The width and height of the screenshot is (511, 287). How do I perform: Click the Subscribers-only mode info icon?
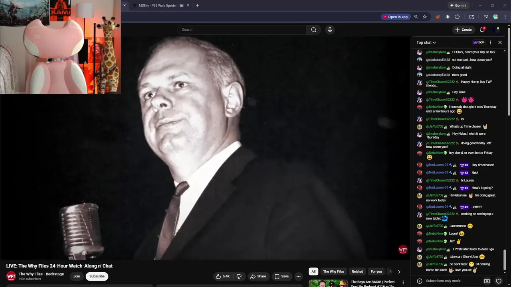click(419, 281)
